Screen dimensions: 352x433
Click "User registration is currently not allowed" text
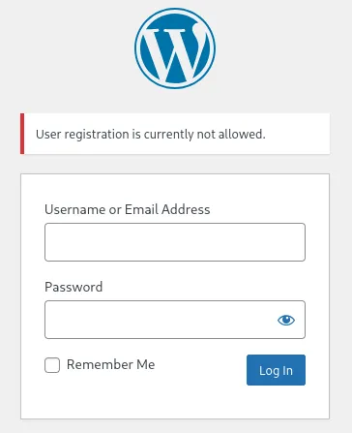click(x=151, y=134)
